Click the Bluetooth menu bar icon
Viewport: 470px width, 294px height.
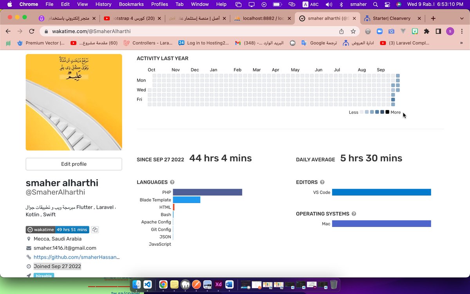click(x=341, y=4)
